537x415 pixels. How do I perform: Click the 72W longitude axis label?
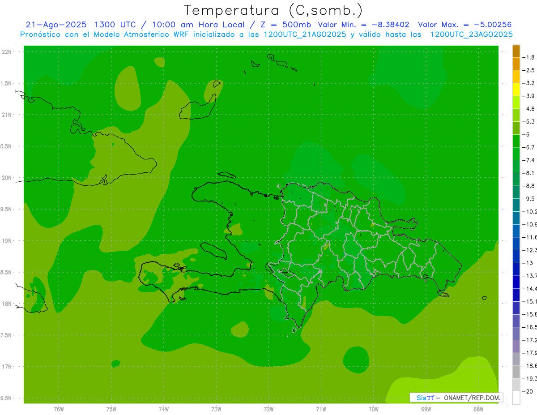pos(268,409)
